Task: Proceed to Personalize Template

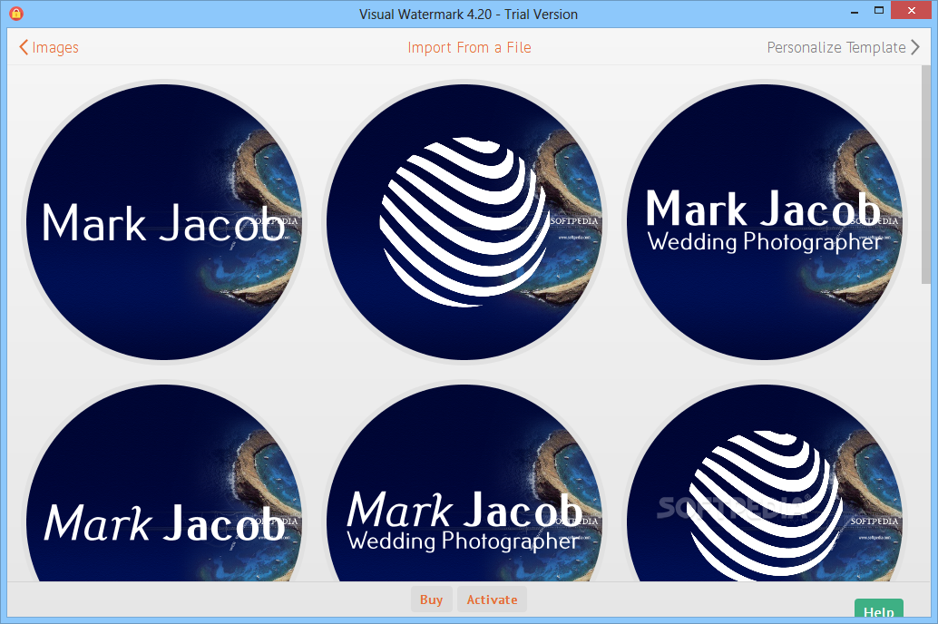Action: 843,47
